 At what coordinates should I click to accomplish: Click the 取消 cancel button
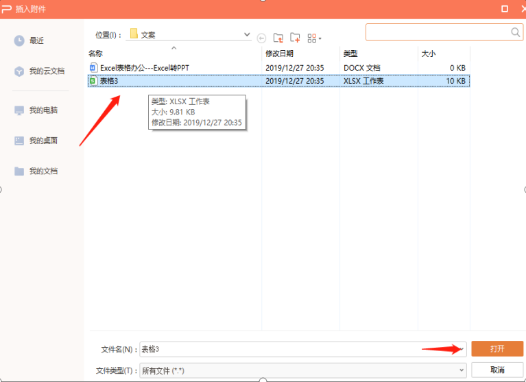point(497,370)
